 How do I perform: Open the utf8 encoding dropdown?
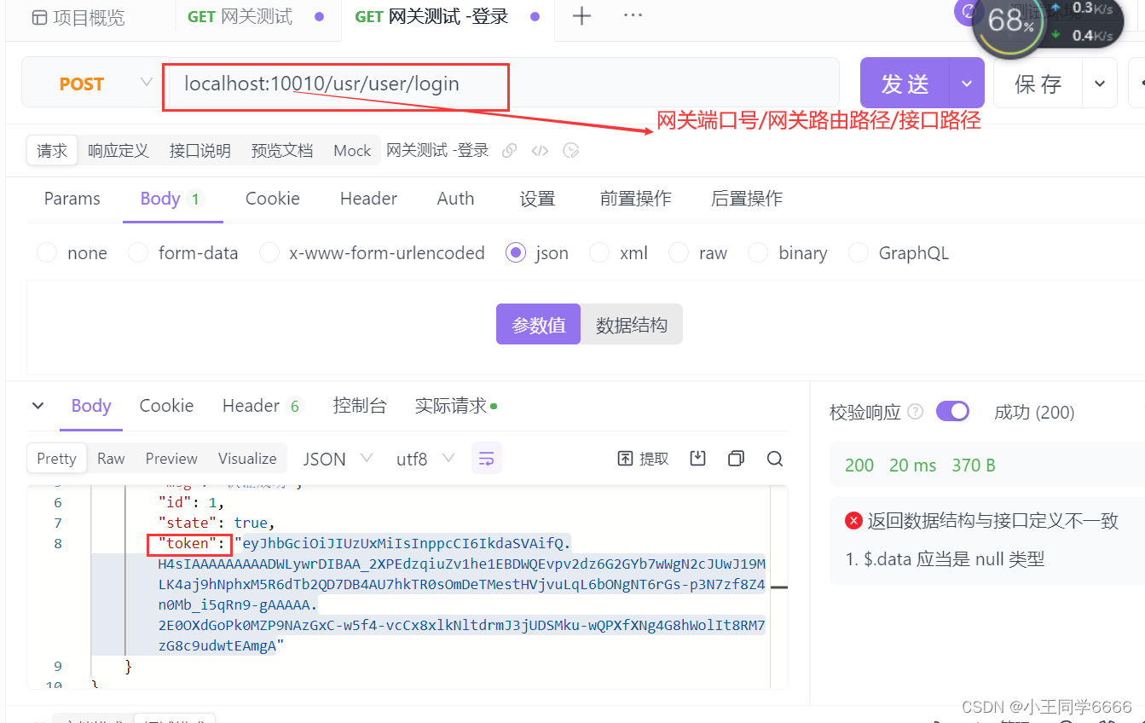[425, 458]
